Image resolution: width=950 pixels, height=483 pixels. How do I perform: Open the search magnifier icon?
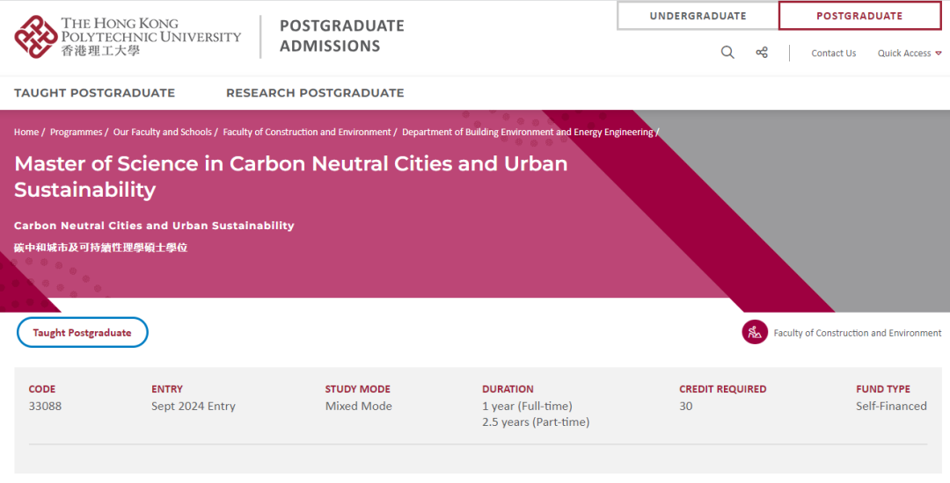tap(727, 53)
